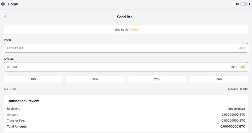
Task: Click the Available BTC balance text
Action: 238,89
